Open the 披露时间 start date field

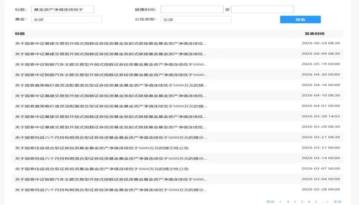pos(192,9)
